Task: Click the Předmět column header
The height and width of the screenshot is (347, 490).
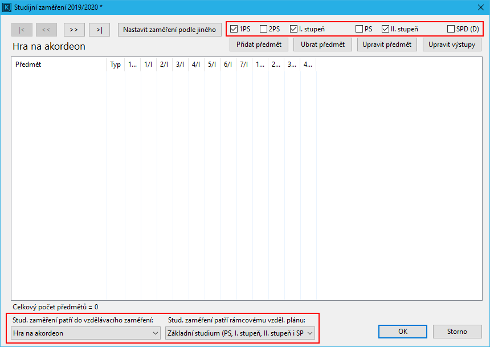Action: 28,64
